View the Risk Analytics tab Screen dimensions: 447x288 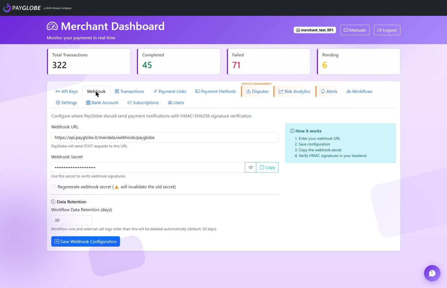295,91
